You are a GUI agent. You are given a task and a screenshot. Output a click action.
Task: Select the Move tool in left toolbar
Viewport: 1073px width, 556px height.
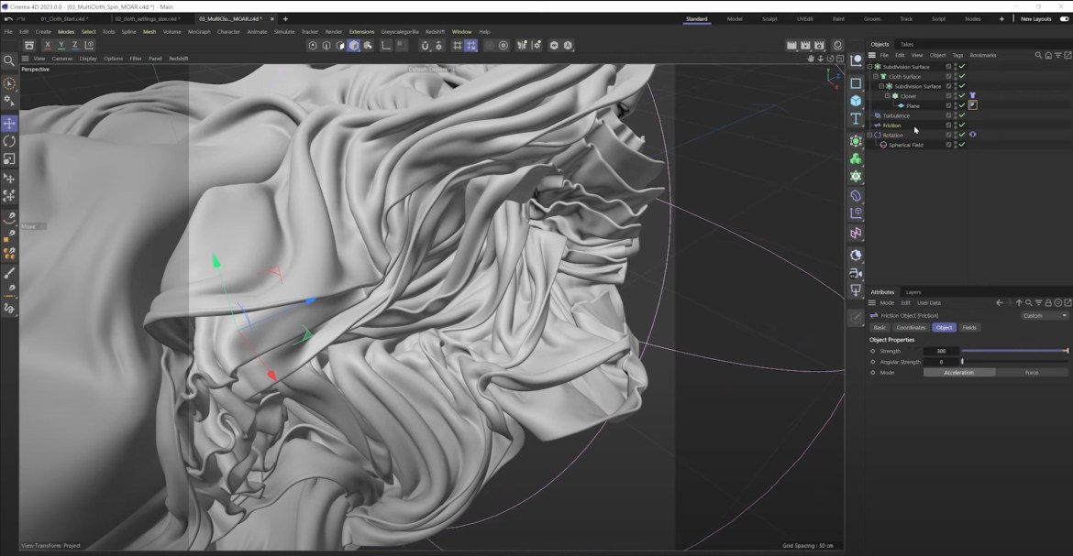click(x=9, y=123)
